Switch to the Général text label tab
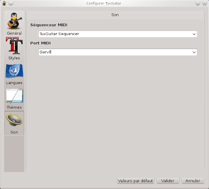The width and height of the screenshot is (209, 189). pyautogui.click(x=14, y=33)
